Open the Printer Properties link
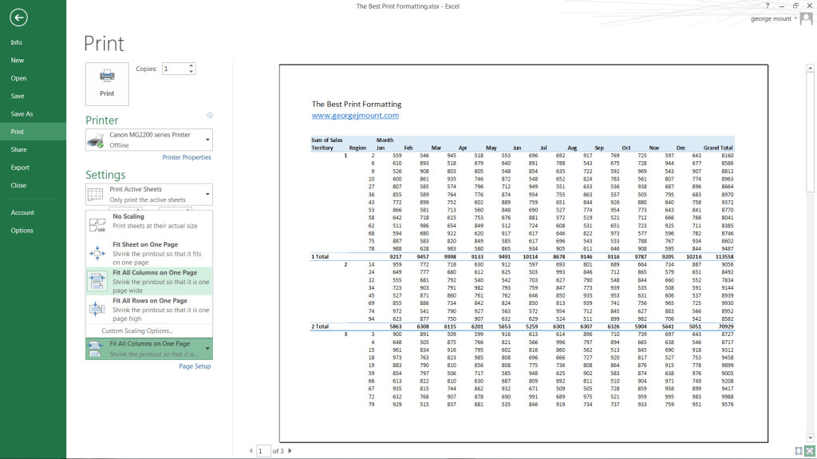Viewport: 817px width, 459px height. tap(187, 157)
